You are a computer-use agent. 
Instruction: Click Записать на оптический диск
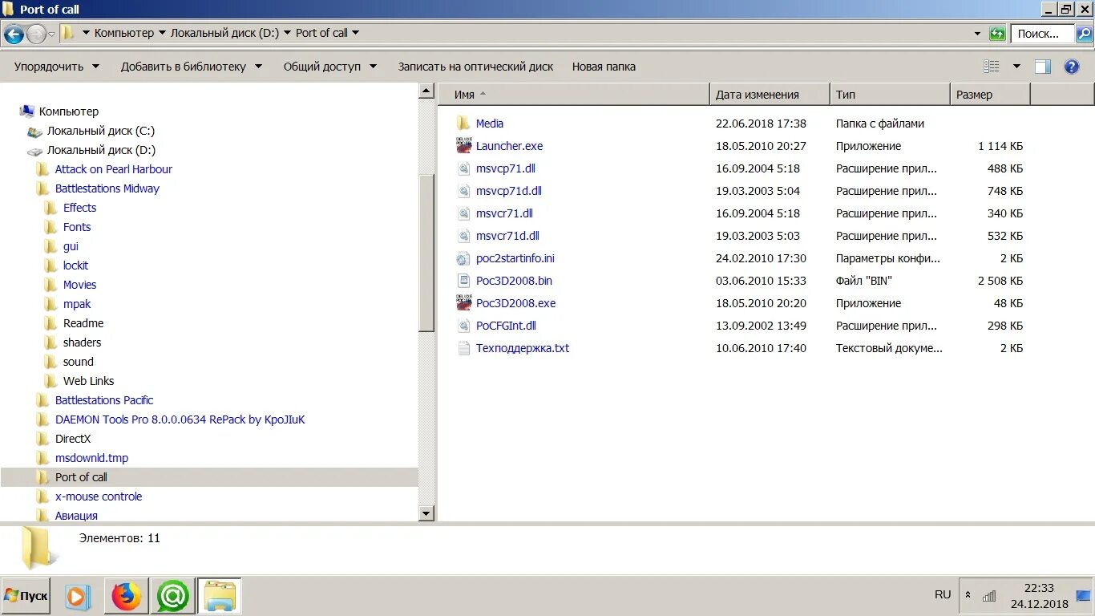(475, 67)
